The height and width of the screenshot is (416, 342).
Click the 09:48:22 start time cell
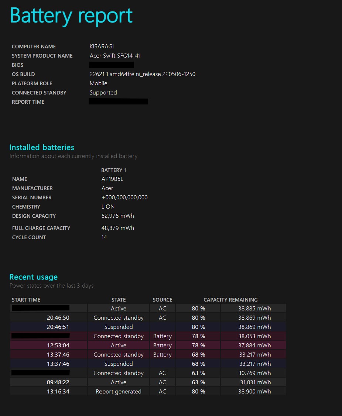[49, 382]
